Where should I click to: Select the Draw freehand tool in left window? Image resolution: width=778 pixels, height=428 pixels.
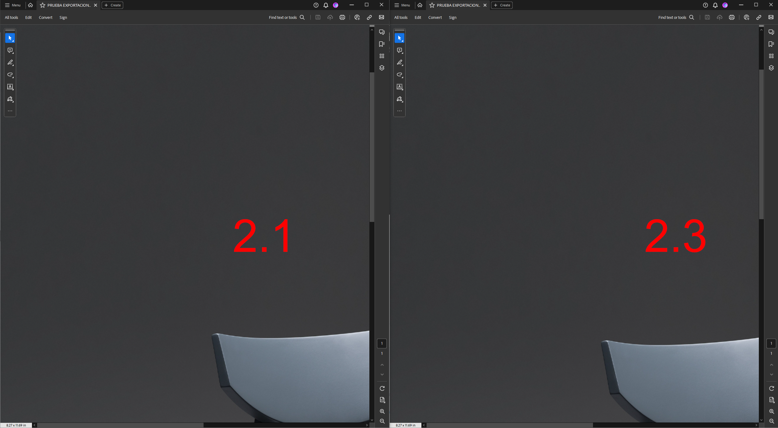pos(10,74)
